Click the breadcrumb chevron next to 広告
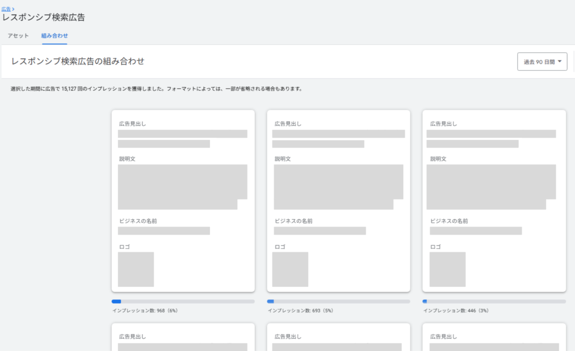This screenshot has height=351, width=575. (13, 9)
